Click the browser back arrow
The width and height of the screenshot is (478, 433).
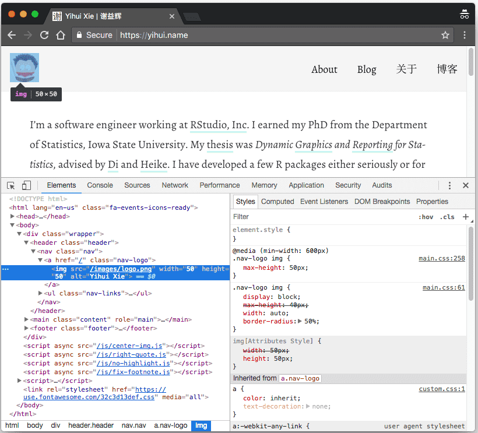(12, 35)
